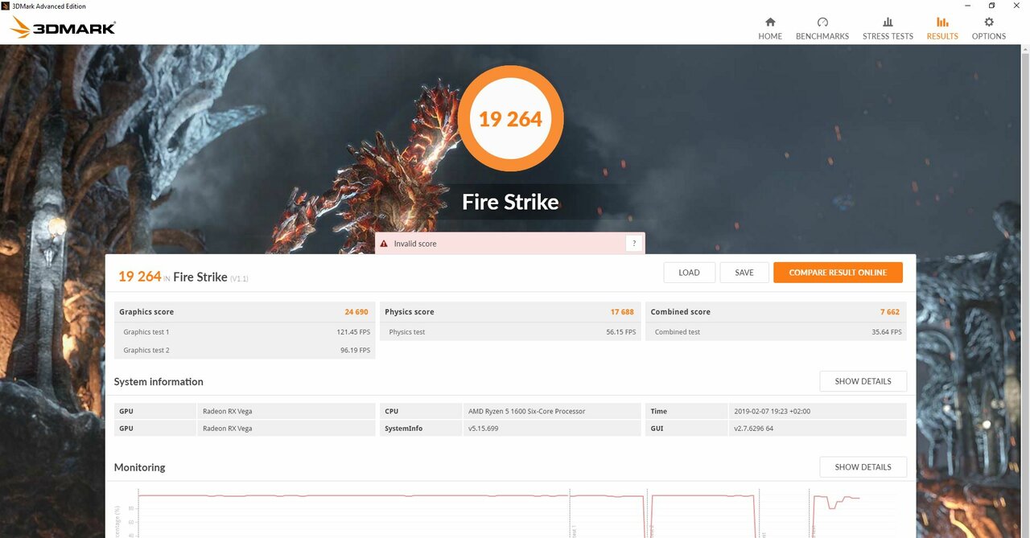This screenshot has height=538, width=1030.
Task: Click COMPARE RESULT ONLINE button
Action: tap(838, 273)
